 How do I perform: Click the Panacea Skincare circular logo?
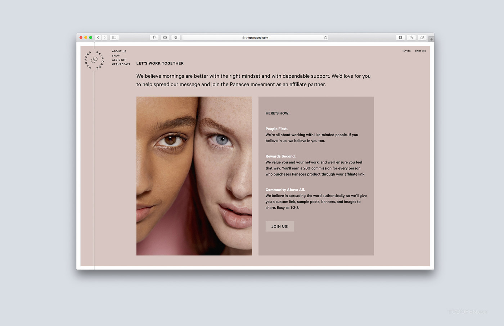point(94,60)
